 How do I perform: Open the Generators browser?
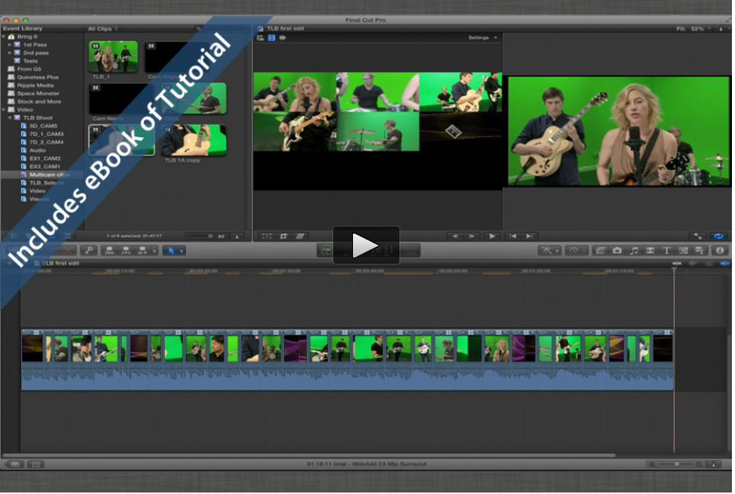(683, 251)
